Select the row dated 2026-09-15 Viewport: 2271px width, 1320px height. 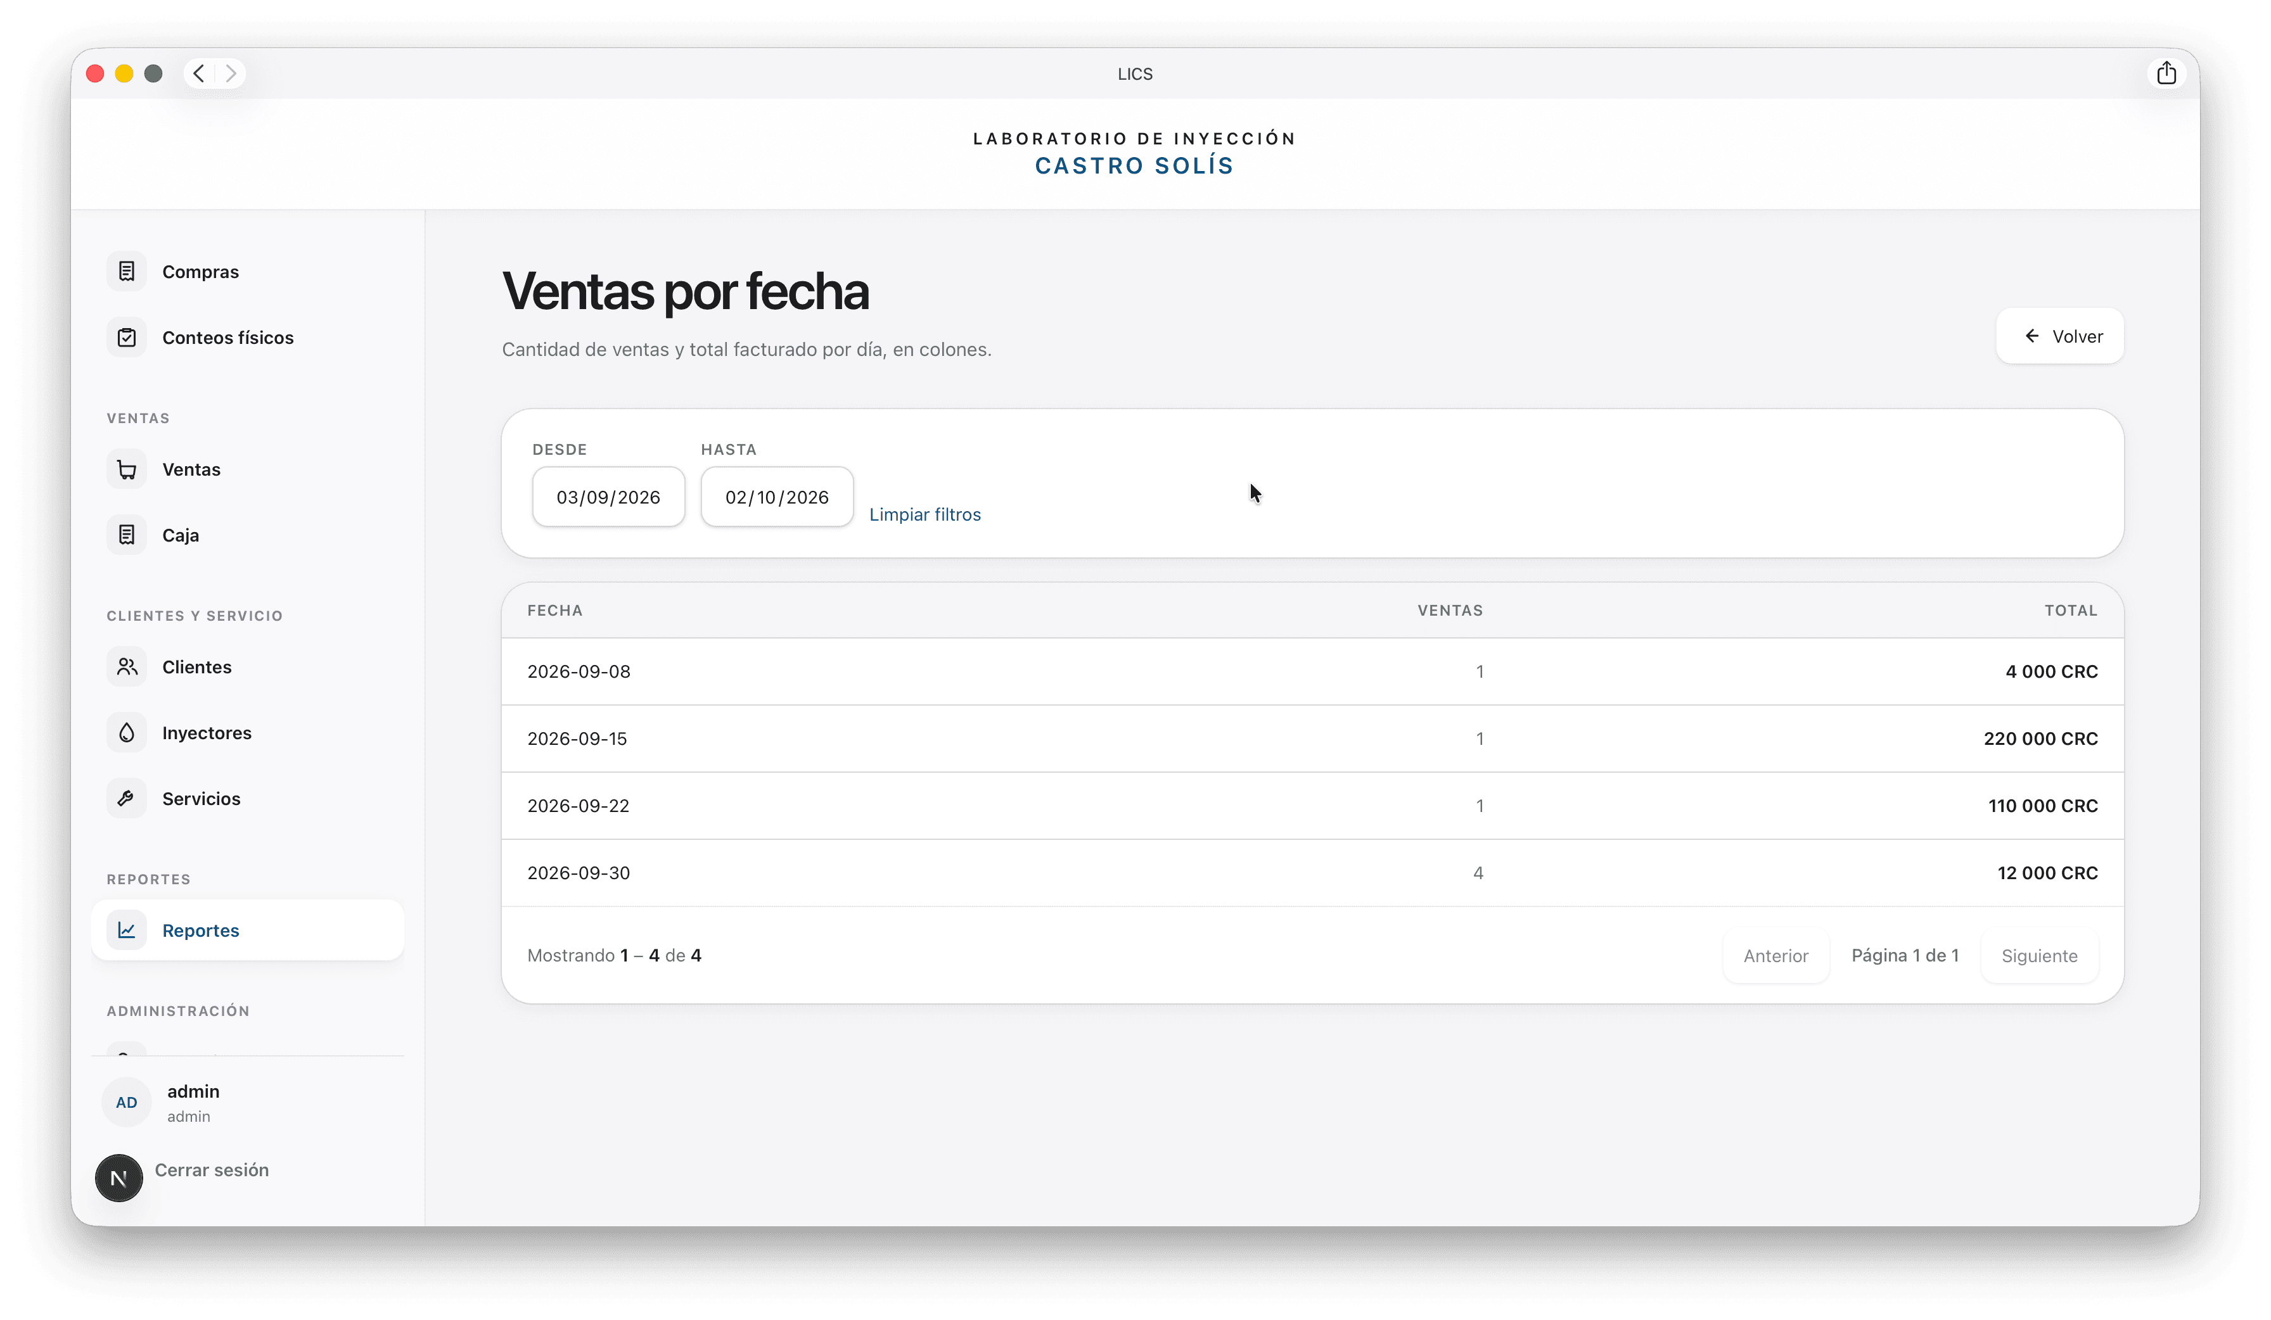(x=1312, y=739)
